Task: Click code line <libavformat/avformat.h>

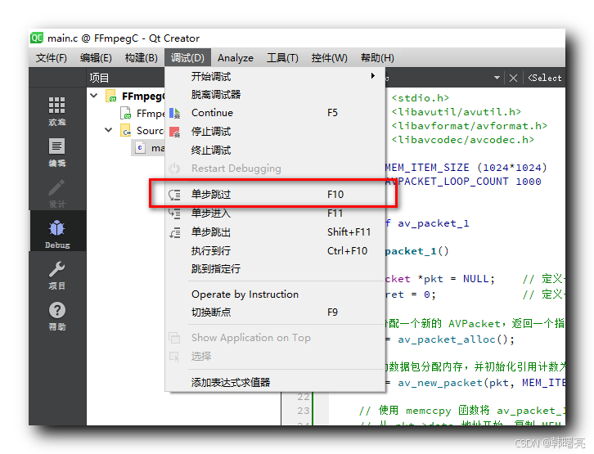Action: (x=470, y=126)
